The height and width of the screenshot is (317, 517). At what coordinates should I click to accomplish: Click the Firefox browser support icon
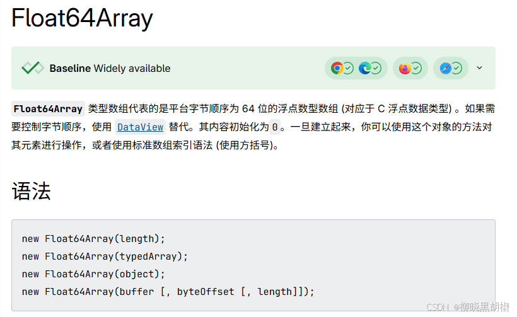pyautogui.click(x=405, y=68)
